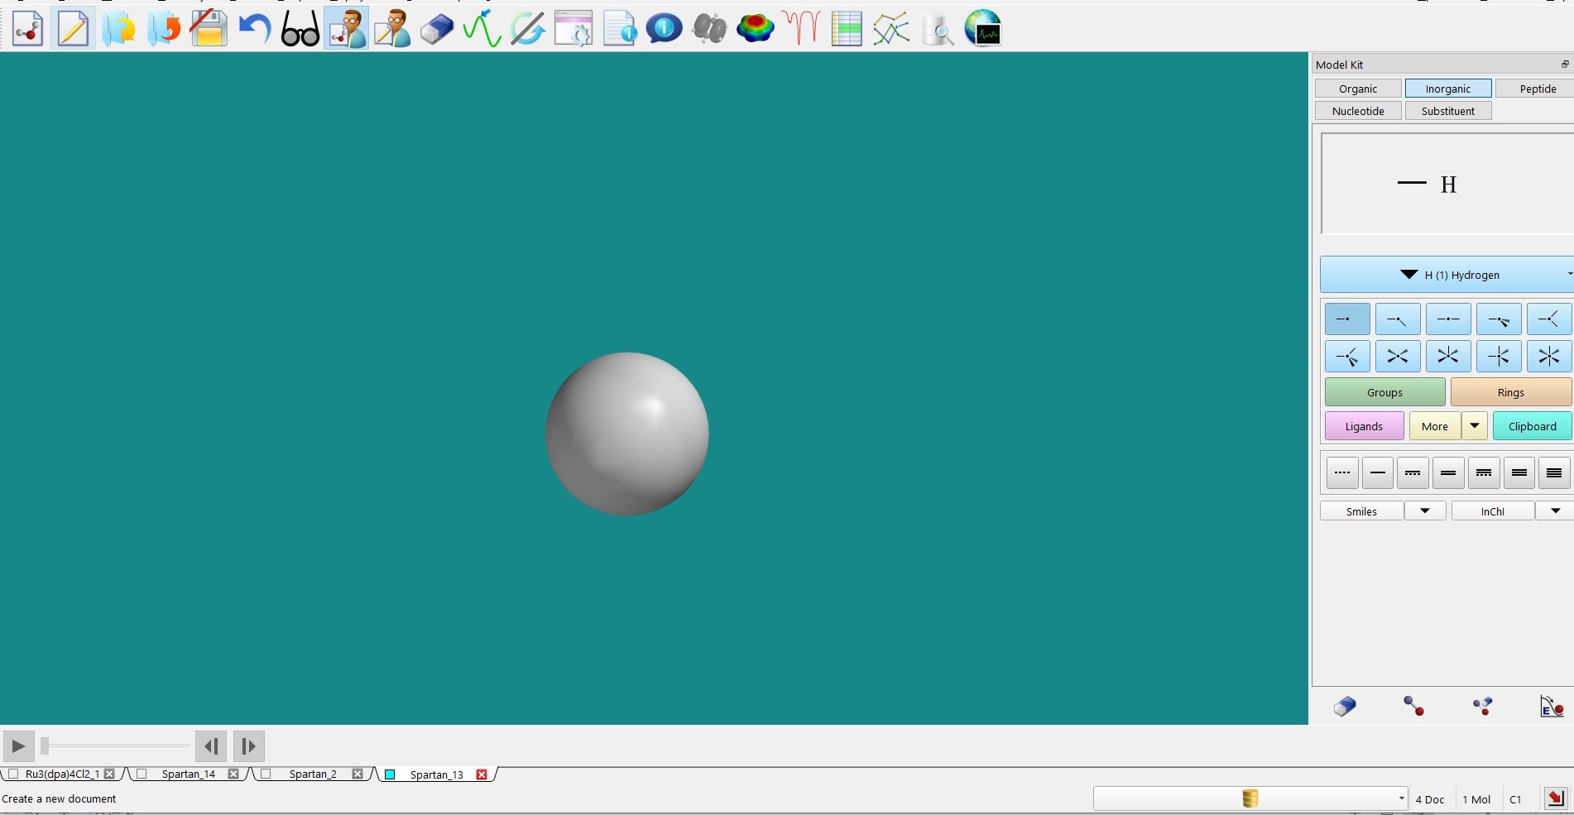Click the rainbow Surfaces icon
The width and height of the screenshot is (1574, 815).
coord(756,28)
